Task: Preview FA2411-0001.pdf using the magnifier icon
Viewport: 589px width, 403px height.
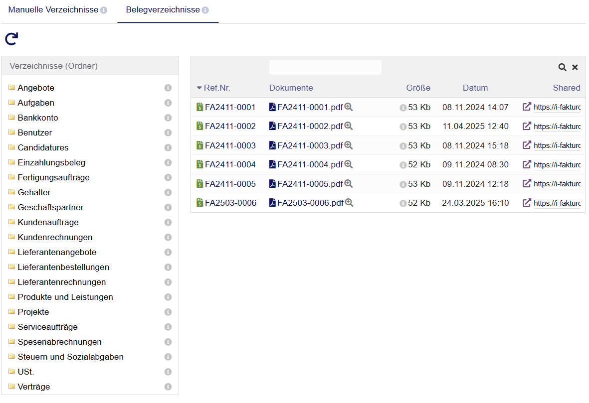Action: 349,107
